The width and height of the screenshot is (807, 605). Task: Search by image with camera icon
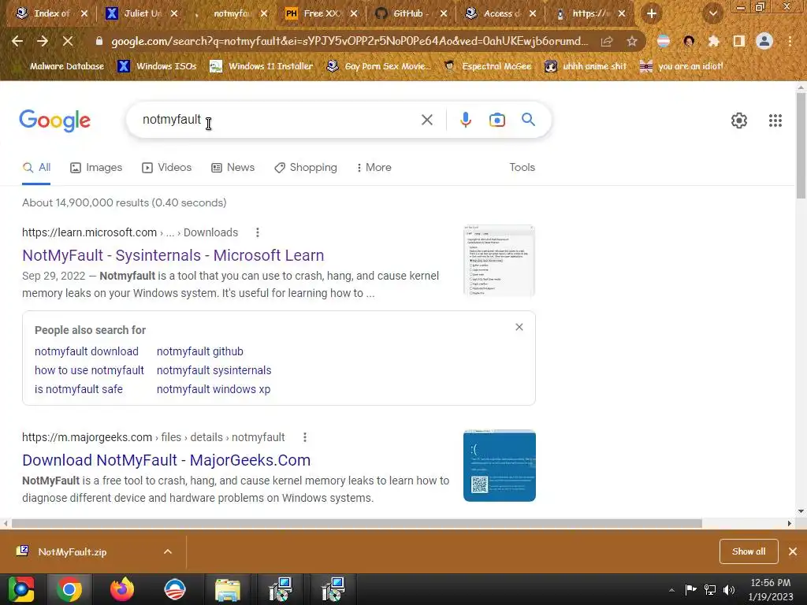(496, 120)
